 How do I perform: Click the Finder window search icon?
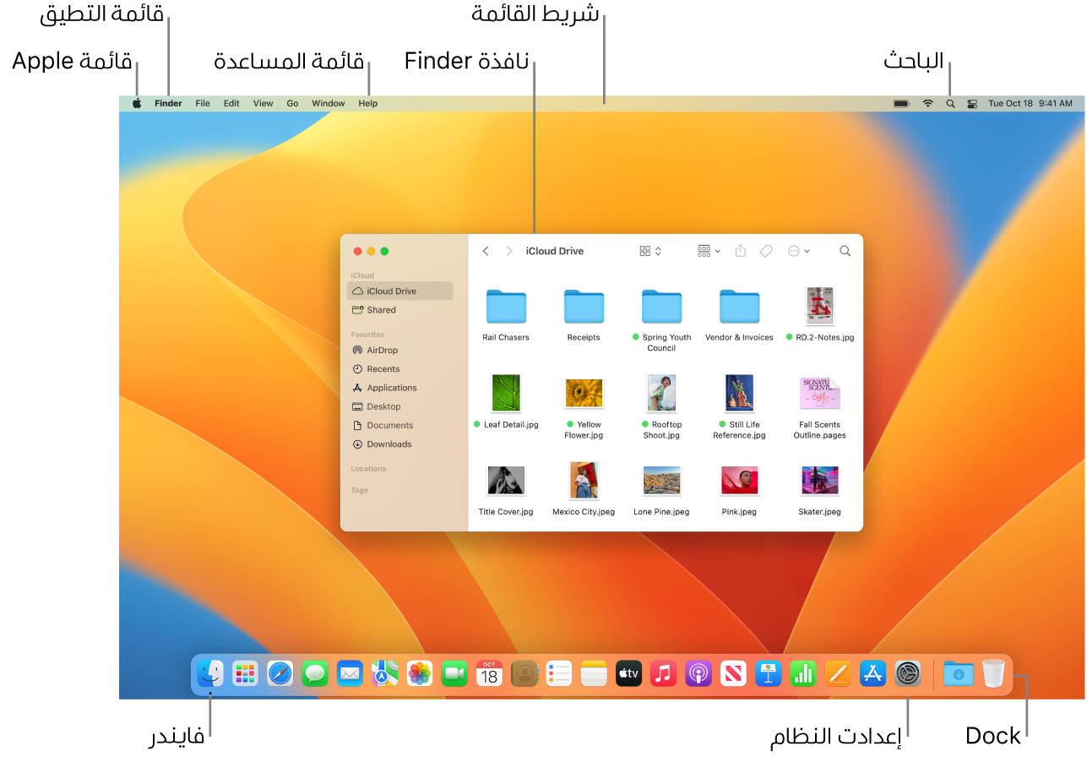click(845, 251)
